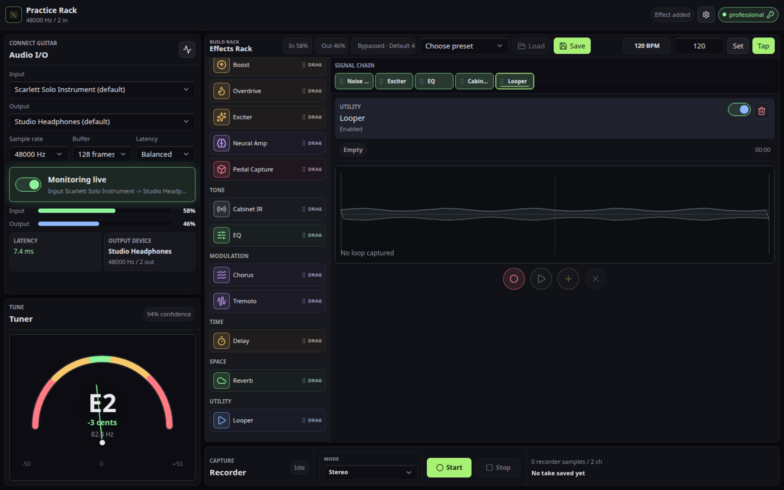Select Cabinet in signal chain
The height and width of the screenshot is (490, 784).
tap(474, 81)
